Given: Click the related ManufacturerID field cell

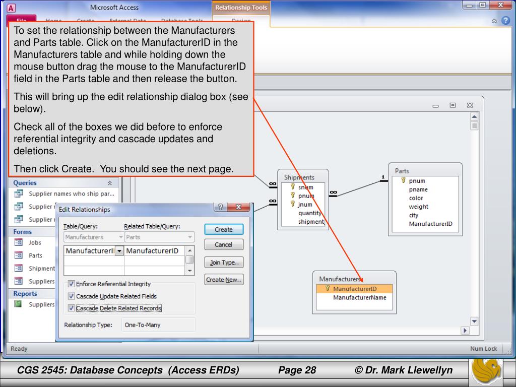Looking at the screenshot, I should [x=154, y=251].
